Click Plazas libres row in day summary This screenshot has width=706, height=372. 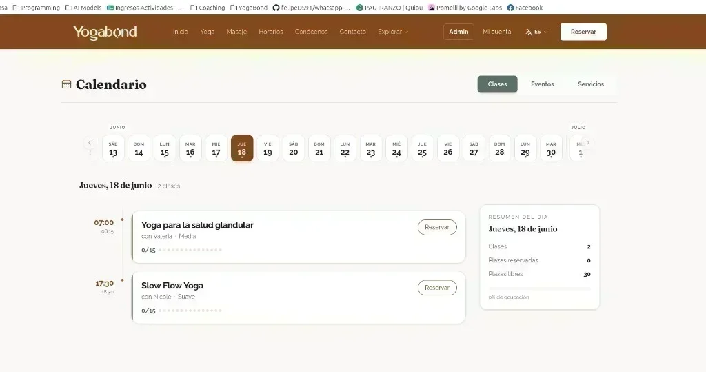click(x=539, y=274)
